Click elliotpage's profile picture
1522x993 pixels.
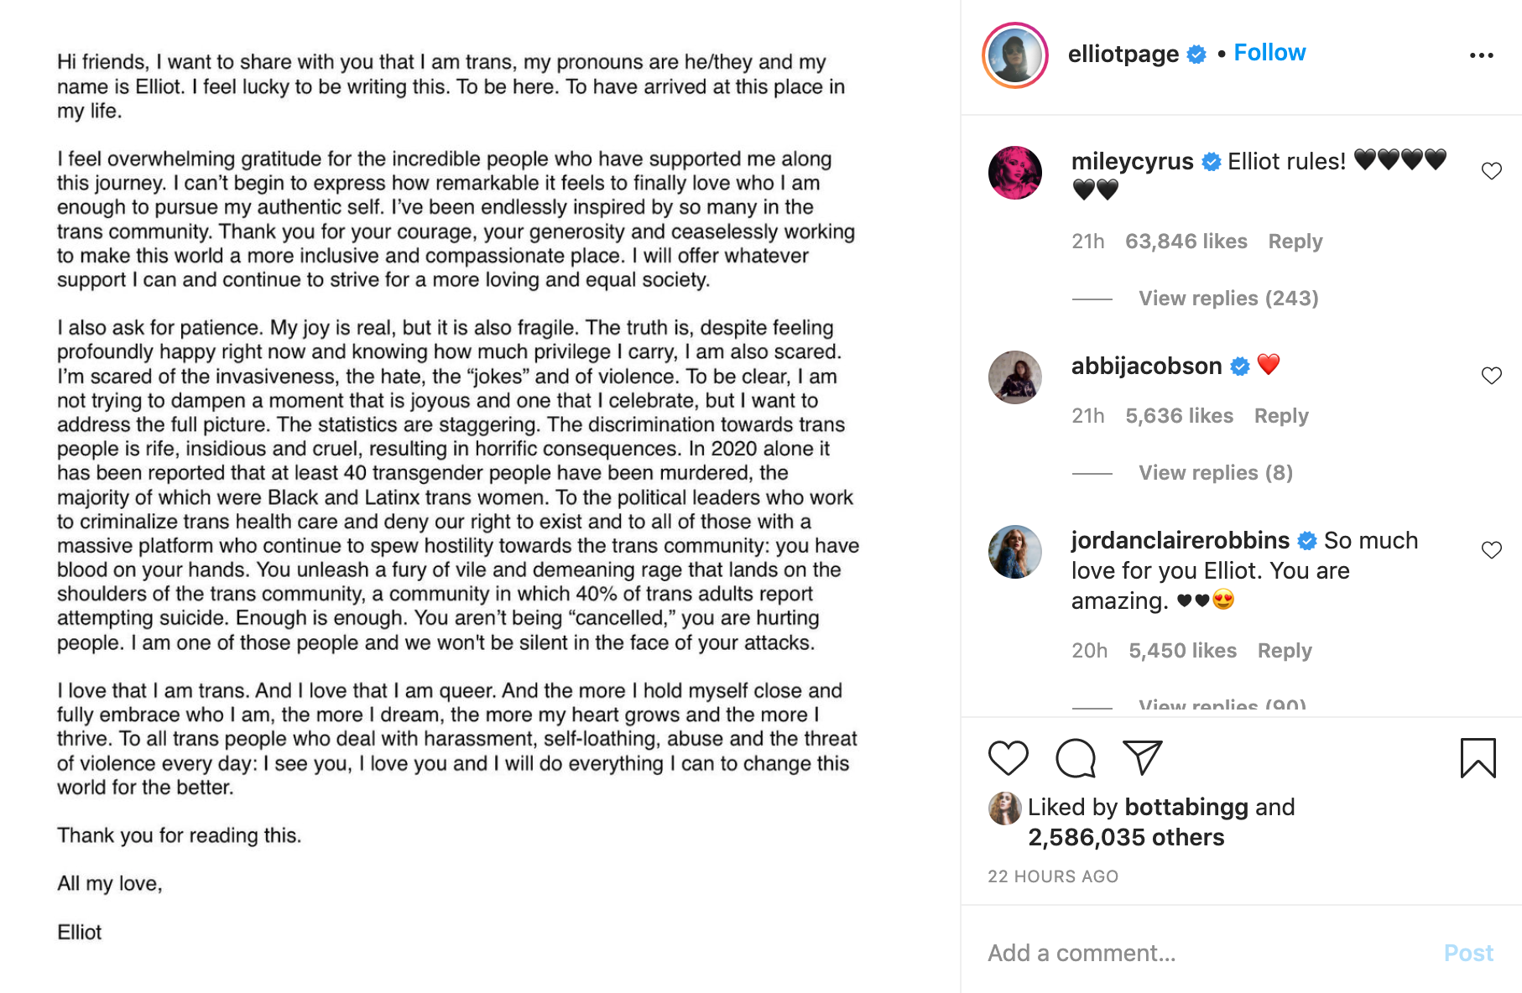pyautogui.click(x=1015, y=54)
